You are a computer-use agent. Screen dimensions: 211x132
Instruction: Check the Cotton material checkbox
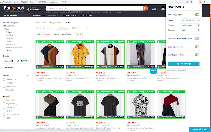(x=4, y=100)
